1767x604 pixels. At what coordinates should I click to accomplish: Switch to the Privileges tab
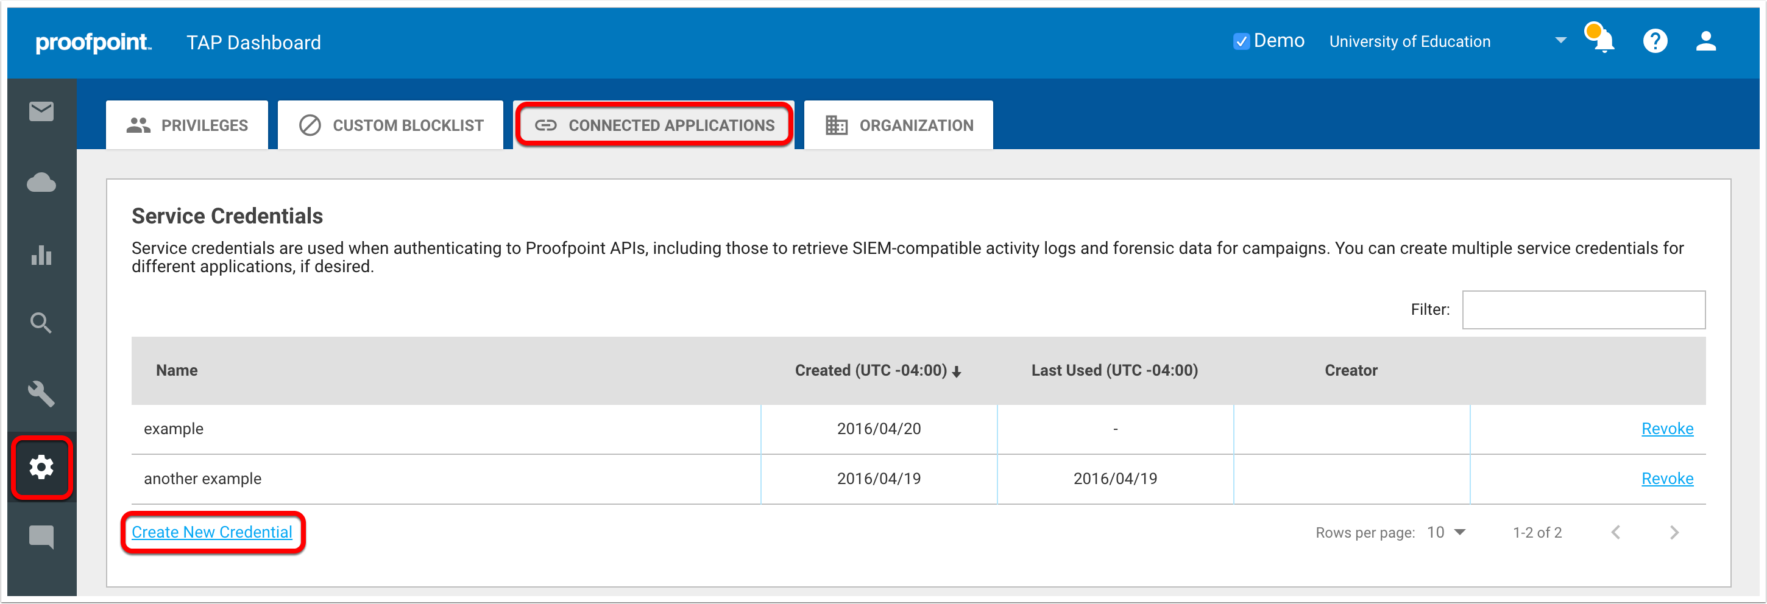coord(187,125)
